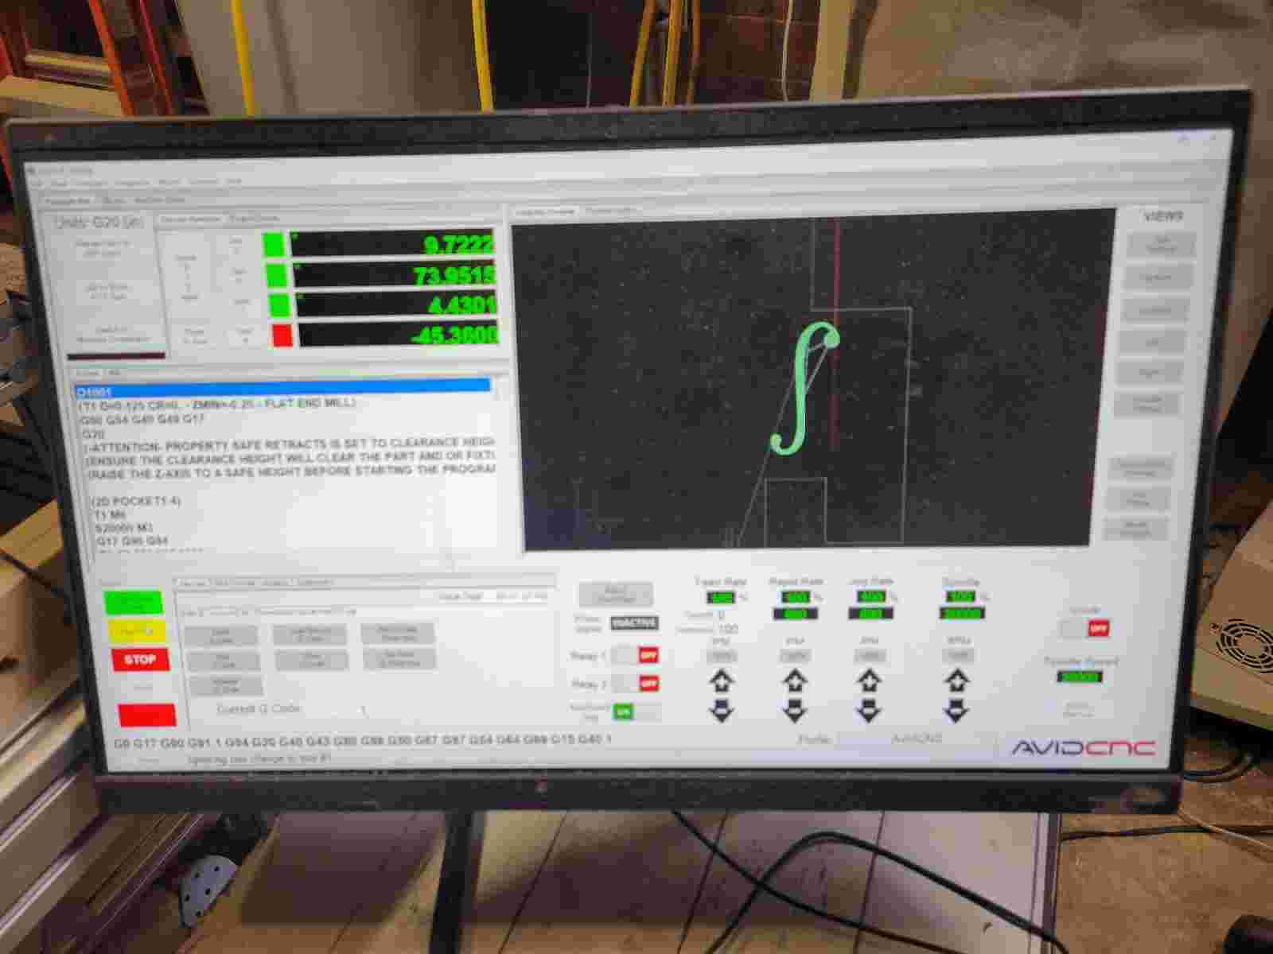Bump Jog Rate up with the arrow

click(869, 681)
